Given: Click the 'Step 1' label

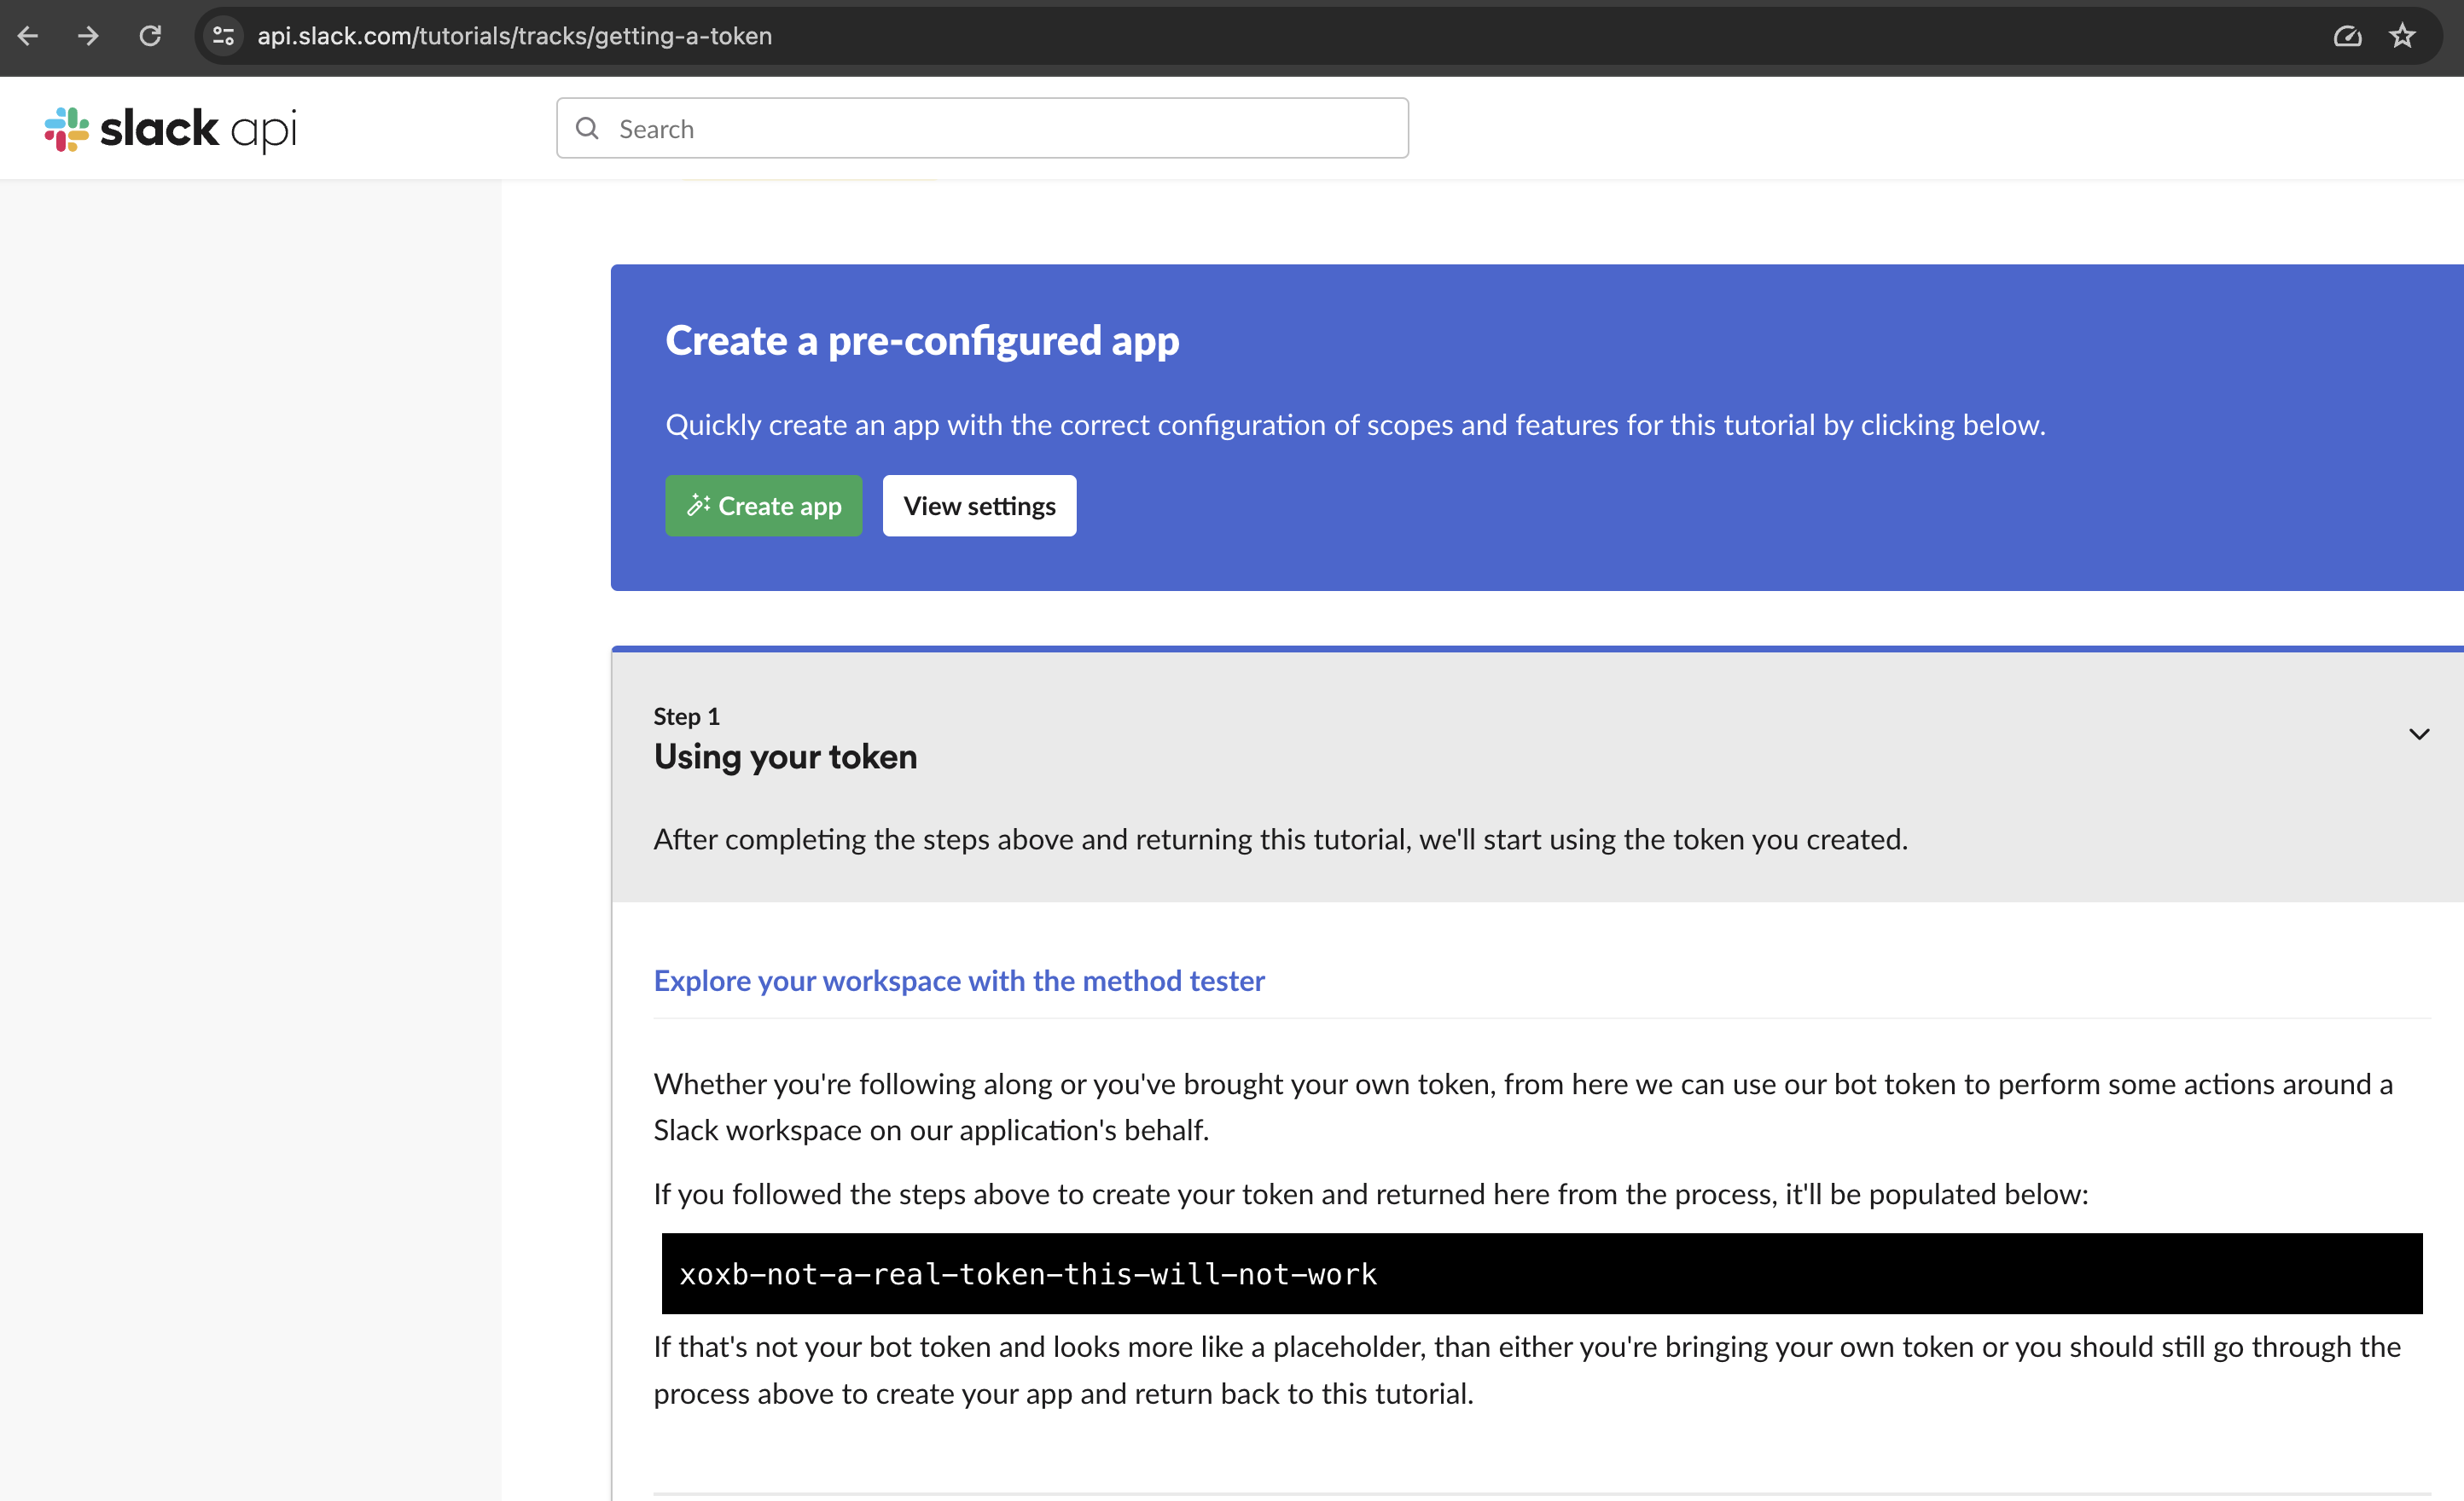Looking at the screenshot, I should 686,716.
